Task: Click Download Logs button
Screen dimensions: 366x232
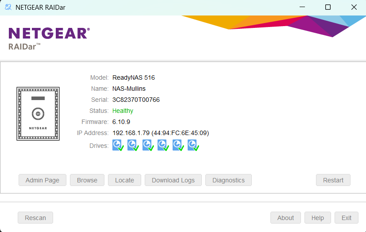Action: [173, 180]
